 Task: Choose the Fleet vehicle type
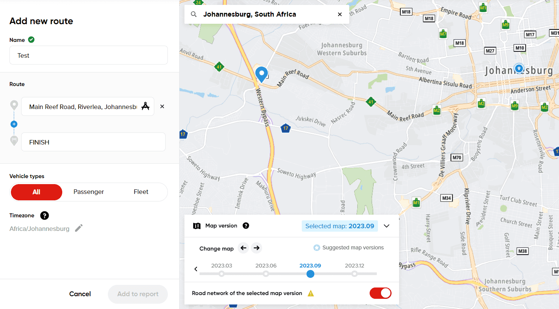coord(141,192)
